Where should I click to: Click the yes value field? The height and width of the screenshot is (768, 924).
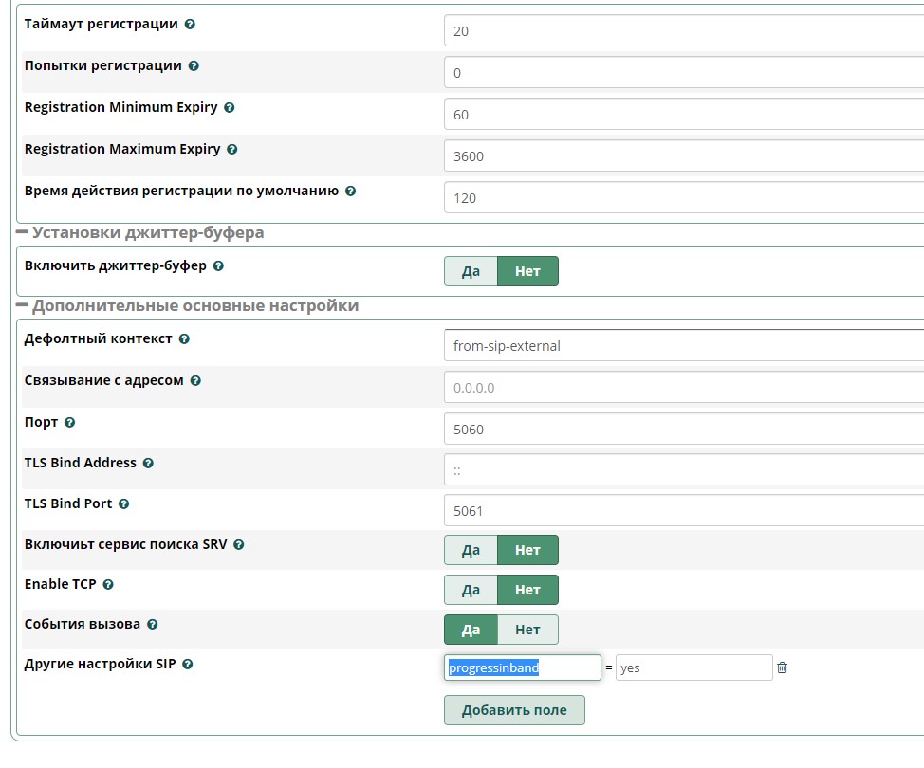pyautogui.click(x=693, y=667)
